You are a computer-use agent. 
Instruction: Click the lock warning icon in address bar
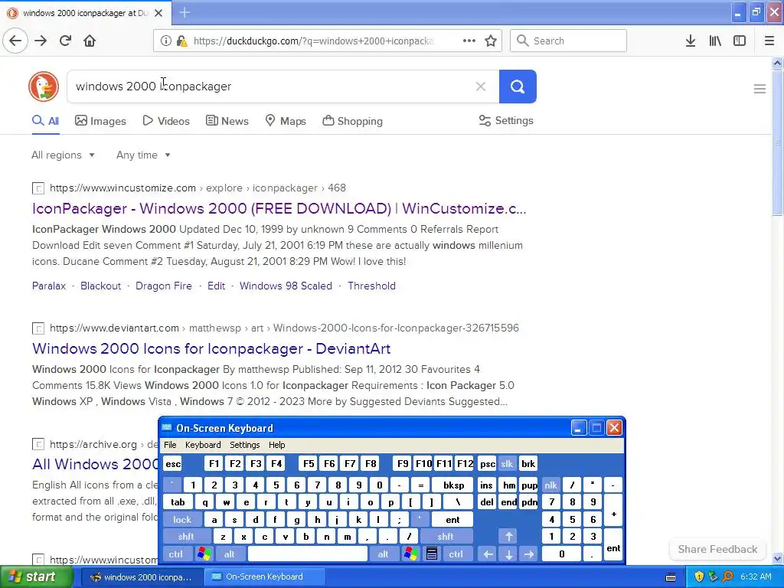182,41
